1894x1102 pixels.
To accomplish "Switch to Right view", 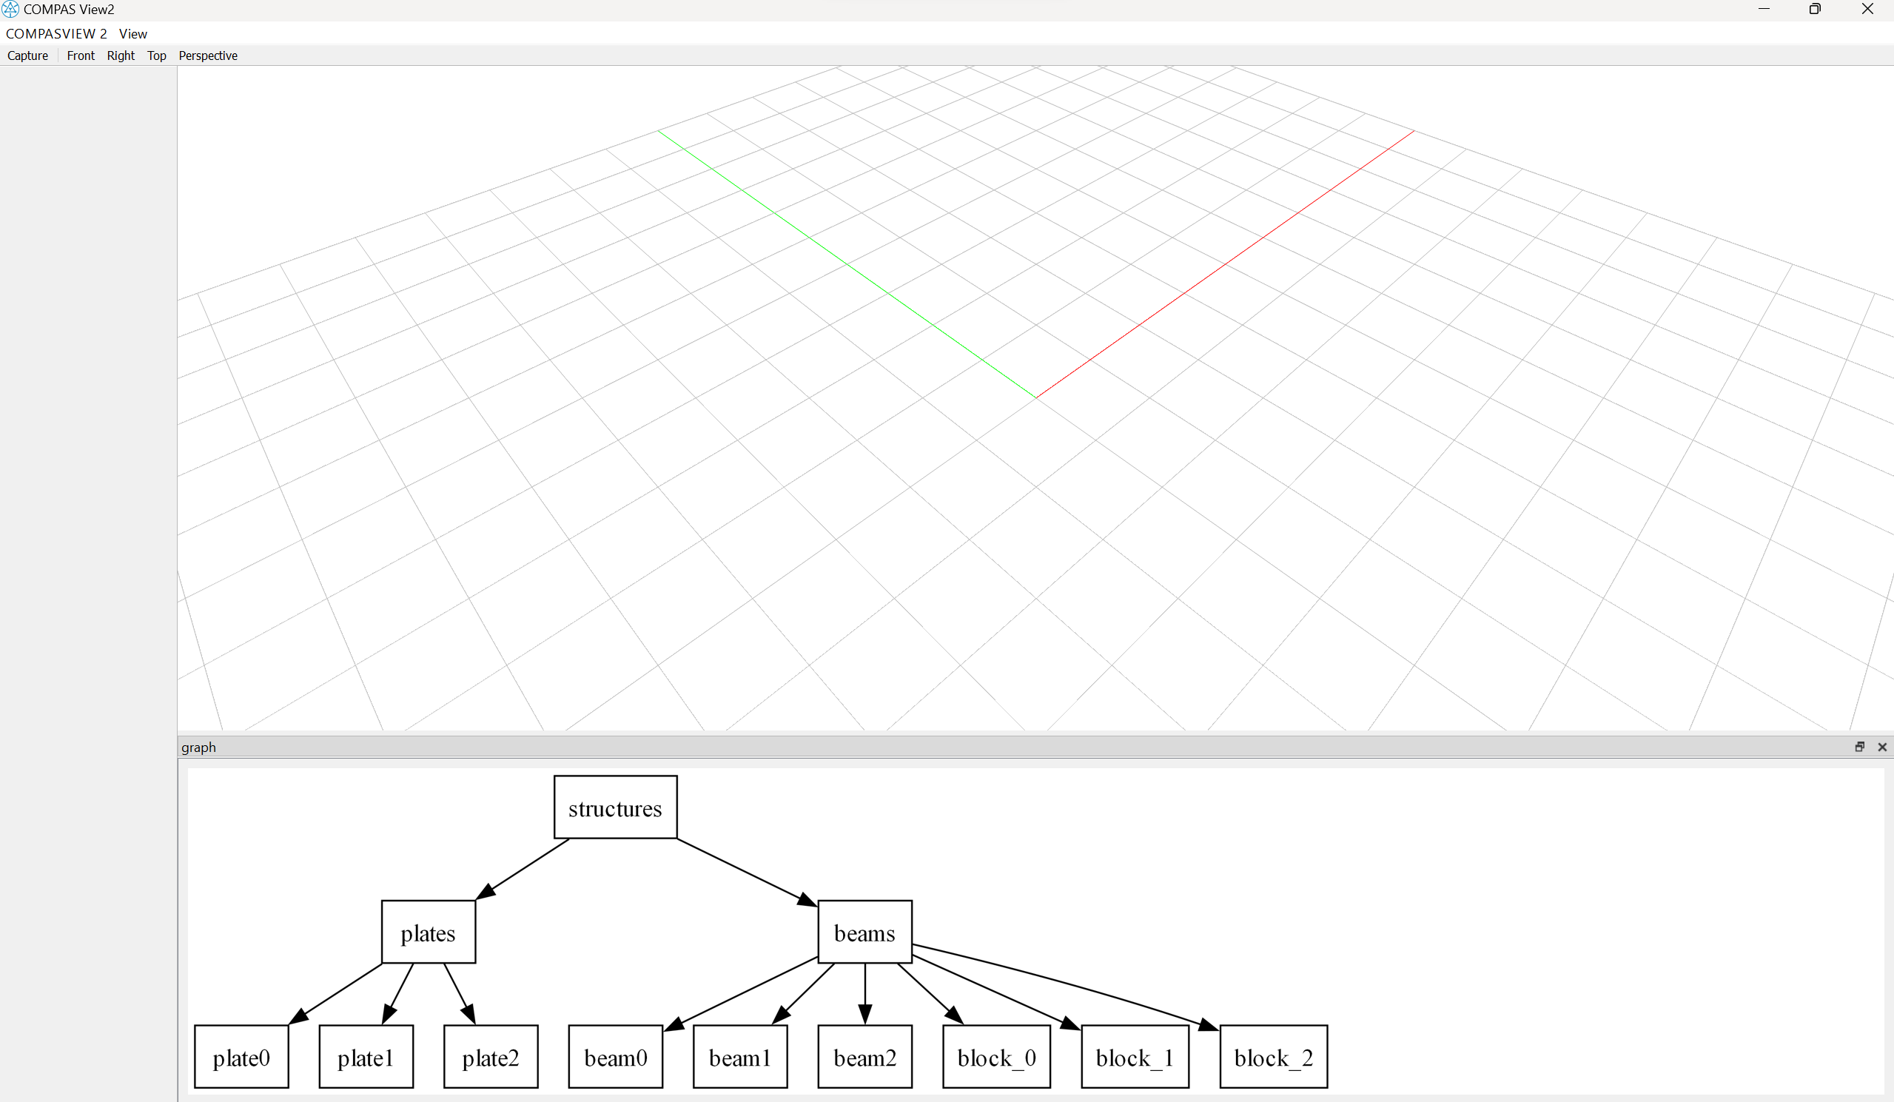I will tap(121, 55).
